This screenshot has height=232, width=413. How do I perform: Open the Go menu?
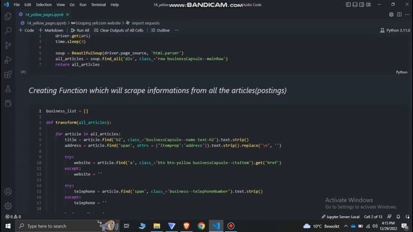pyautogui.click(x=72, y=5)
